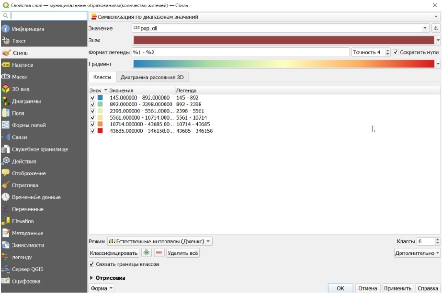Go to the Диаграммы section icon
Screen dimensions: 442x295
6,101
